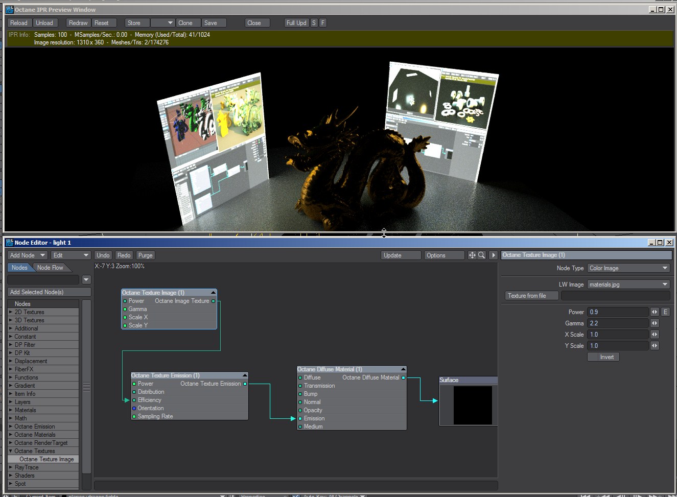
Task: Select Octane Texture Image in the node list
Action: point(43,459)
